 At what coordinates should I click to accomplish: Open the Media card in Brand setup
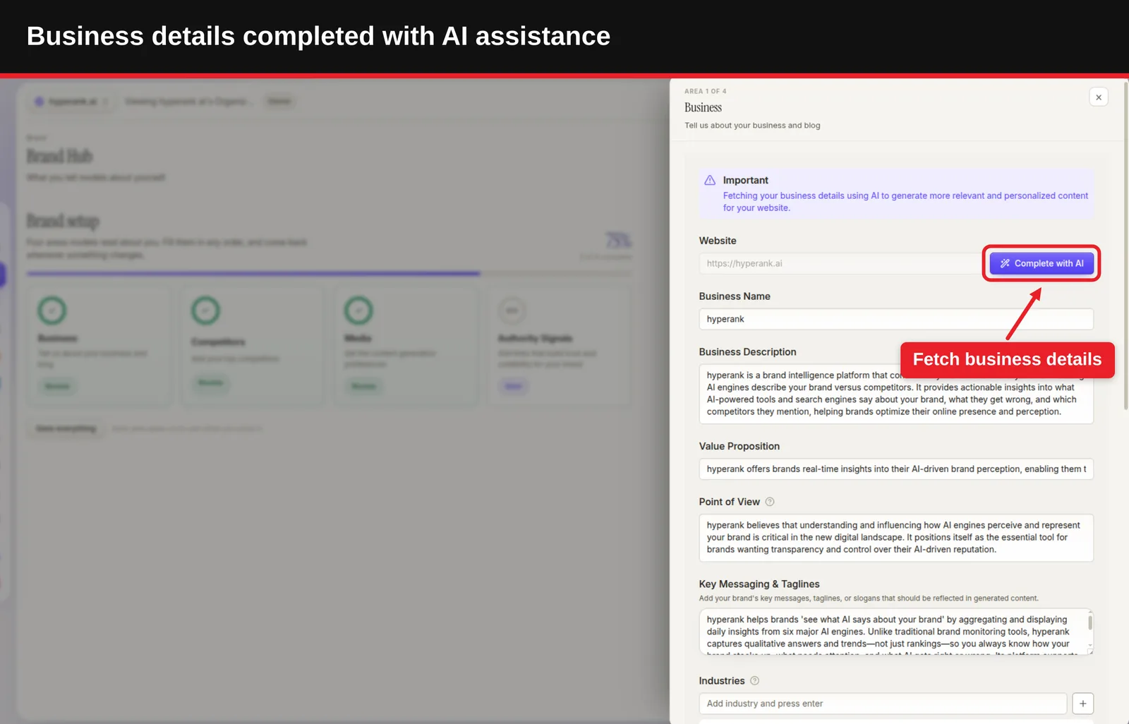(x=406, y=346)
